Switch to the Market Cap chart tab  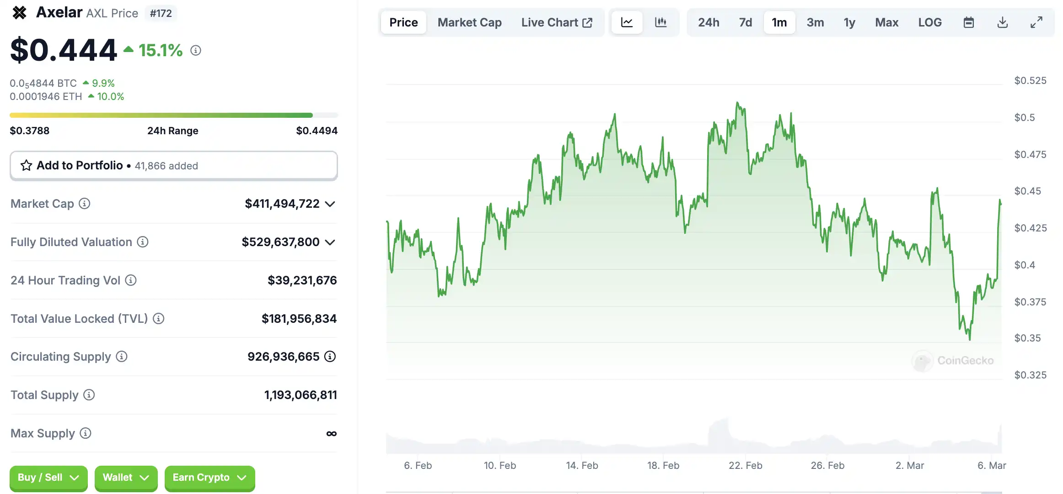point(469,22)
